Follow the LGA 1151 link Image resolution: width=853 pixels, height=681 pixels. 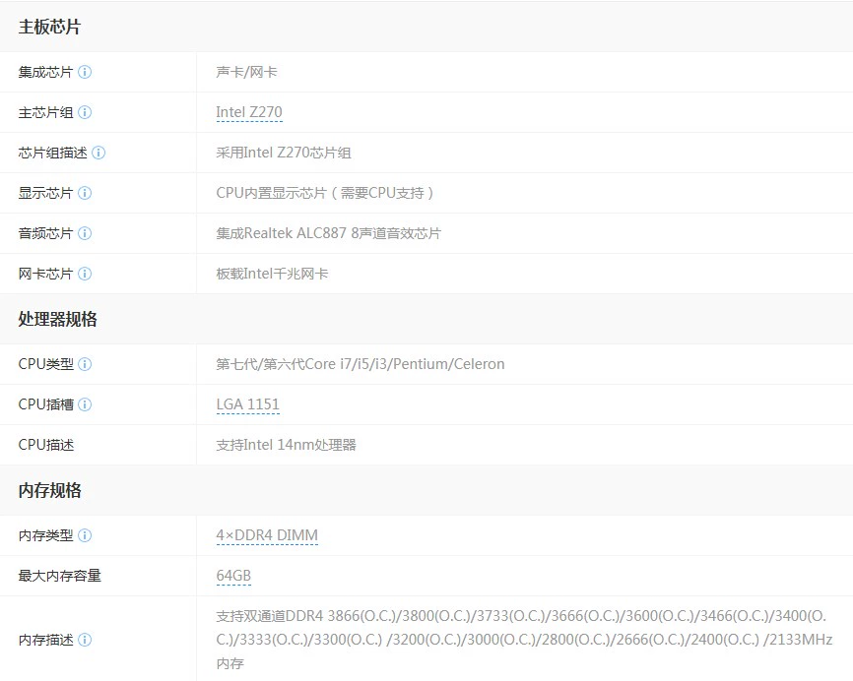pos(247,404)
